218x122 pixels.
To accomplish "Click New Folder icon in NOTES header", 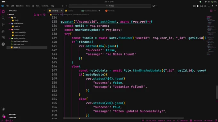I will point(38,15).
